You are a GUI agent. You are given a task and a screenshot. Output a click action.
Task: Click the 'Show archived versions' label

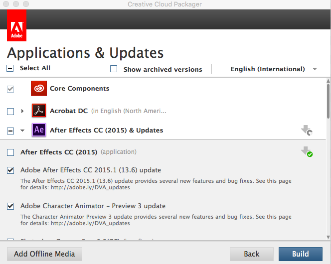point(163,69)
